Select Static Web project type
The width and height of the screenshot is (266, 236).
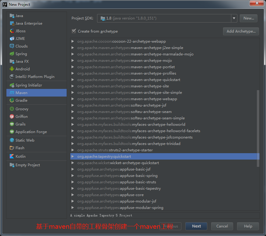click(x=37, y=140)
